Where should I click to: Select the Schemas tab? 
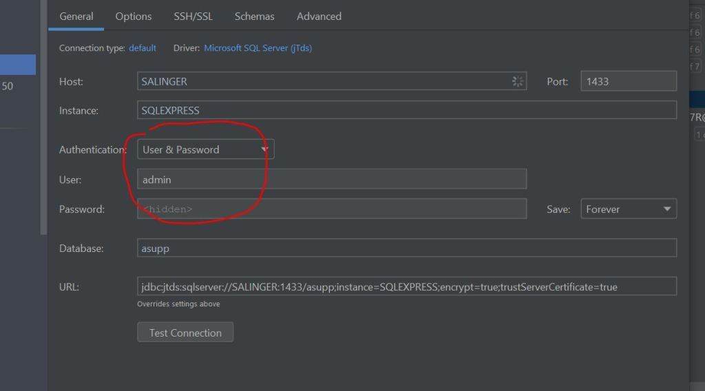[x=254, y=17]
